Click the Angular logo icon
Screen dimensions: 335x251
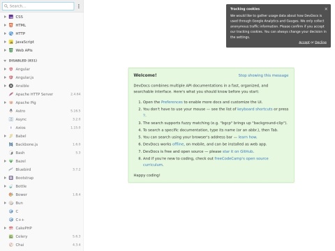coord(11,69)
